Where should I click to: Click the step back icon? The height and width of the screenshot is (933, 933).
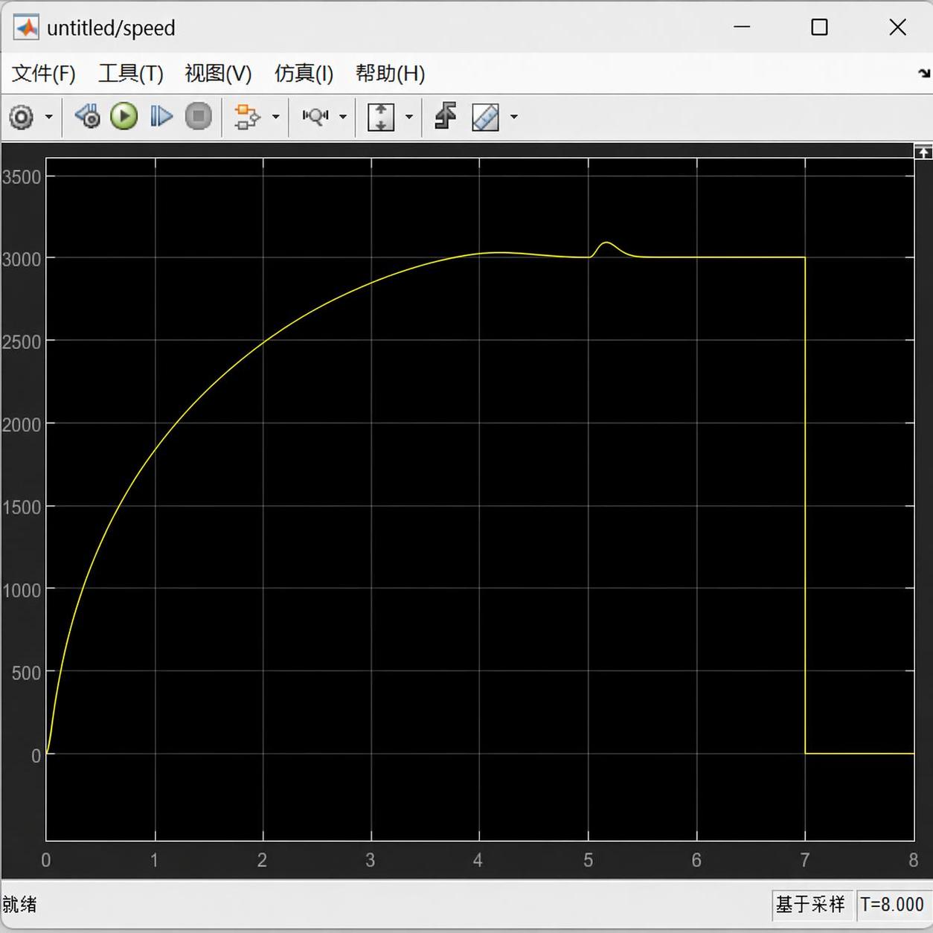[88, 117]
